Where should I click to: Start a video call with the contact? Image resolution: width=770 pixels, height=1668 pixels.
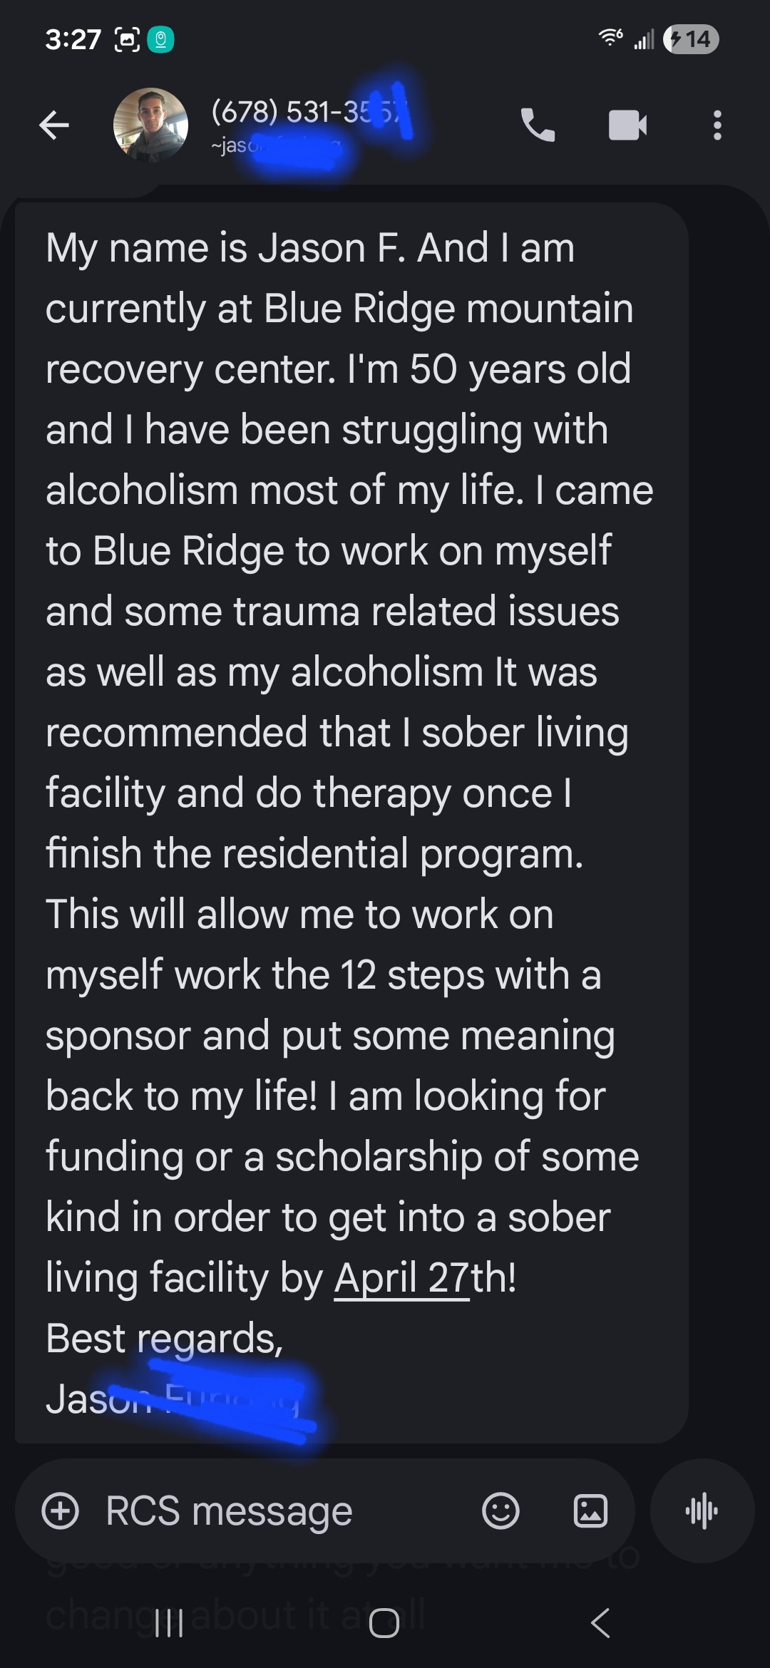pyautogui.click(x=627, y=125)
